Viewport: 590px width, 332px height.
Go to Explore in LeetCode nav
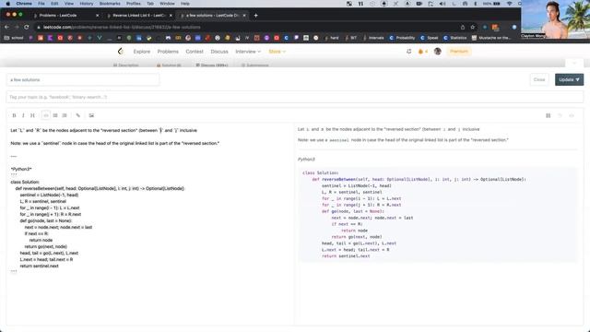point(141,52)
